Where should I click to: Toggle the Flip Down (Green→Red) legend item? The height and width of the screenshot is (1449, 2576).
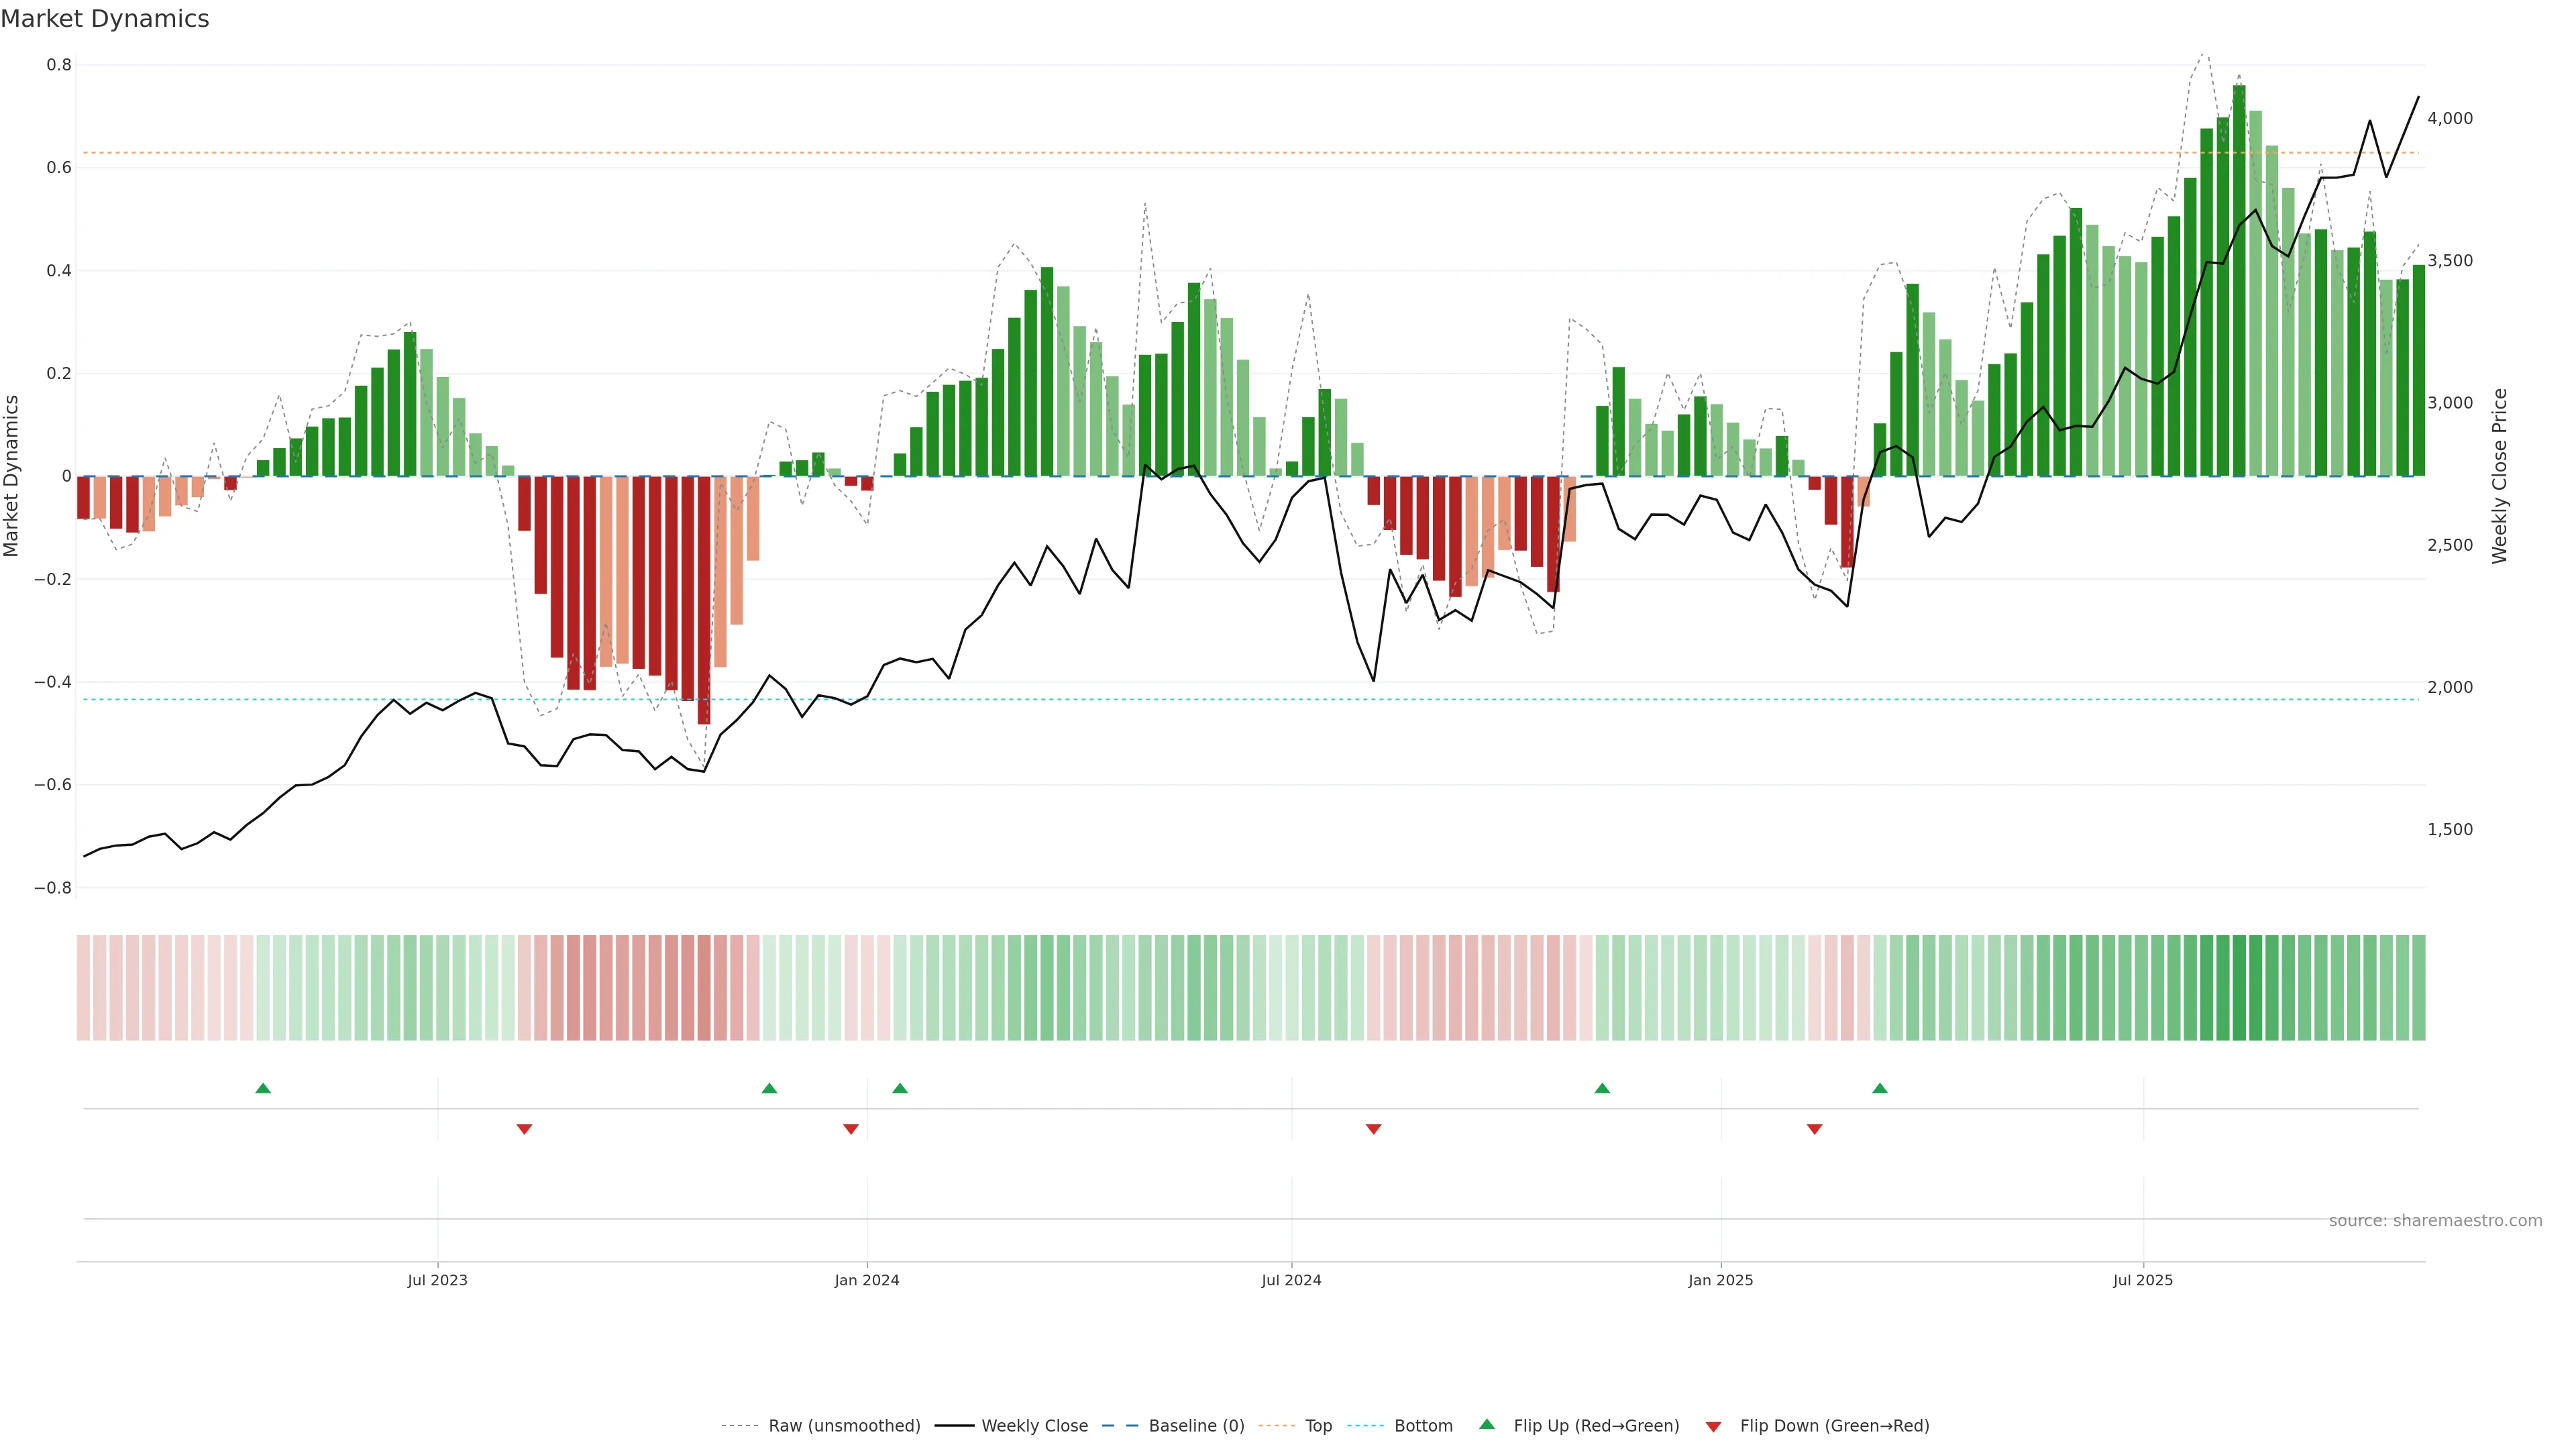point(1834,1426)
